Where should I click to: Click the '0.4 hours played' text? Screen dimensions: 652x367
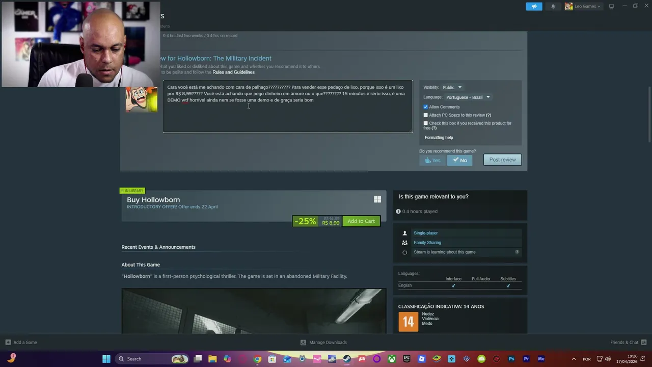420,212
